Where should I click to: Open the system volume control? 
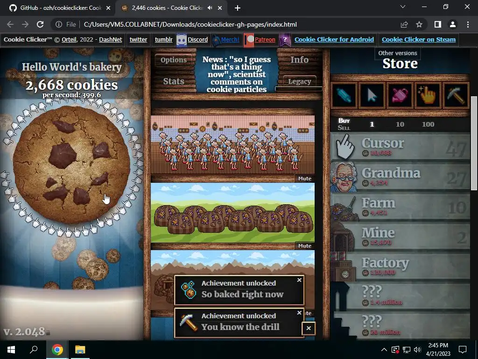tap(417, 350)
